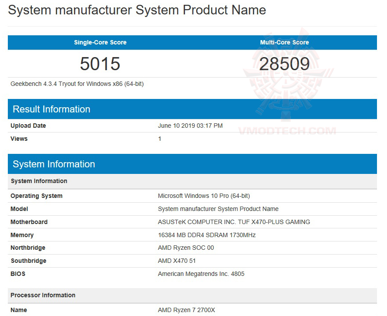Viewport: 387px width, 316px height.
Task: Click the blue System Information section header
Action: coord(54,164)
